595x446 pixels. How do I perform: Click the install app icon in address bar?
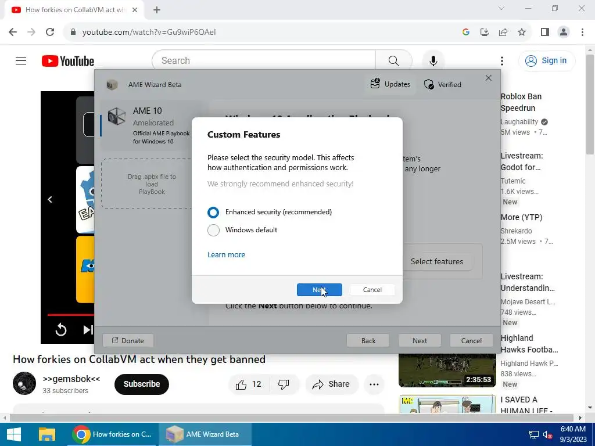pos(485,32)
